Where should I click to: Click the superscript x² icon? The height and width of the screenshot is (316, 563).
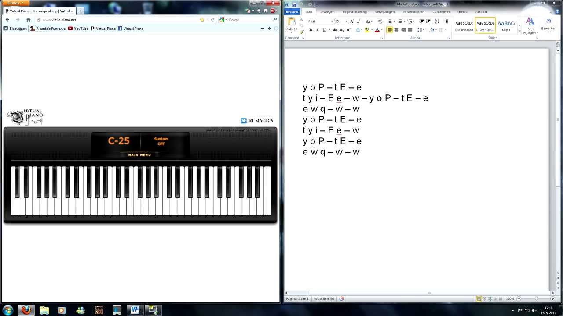pyautogui.click(x=348, y=30)
